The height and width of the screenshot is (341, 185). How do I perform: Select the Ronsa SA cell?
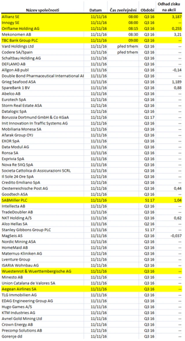coord(10,153)
